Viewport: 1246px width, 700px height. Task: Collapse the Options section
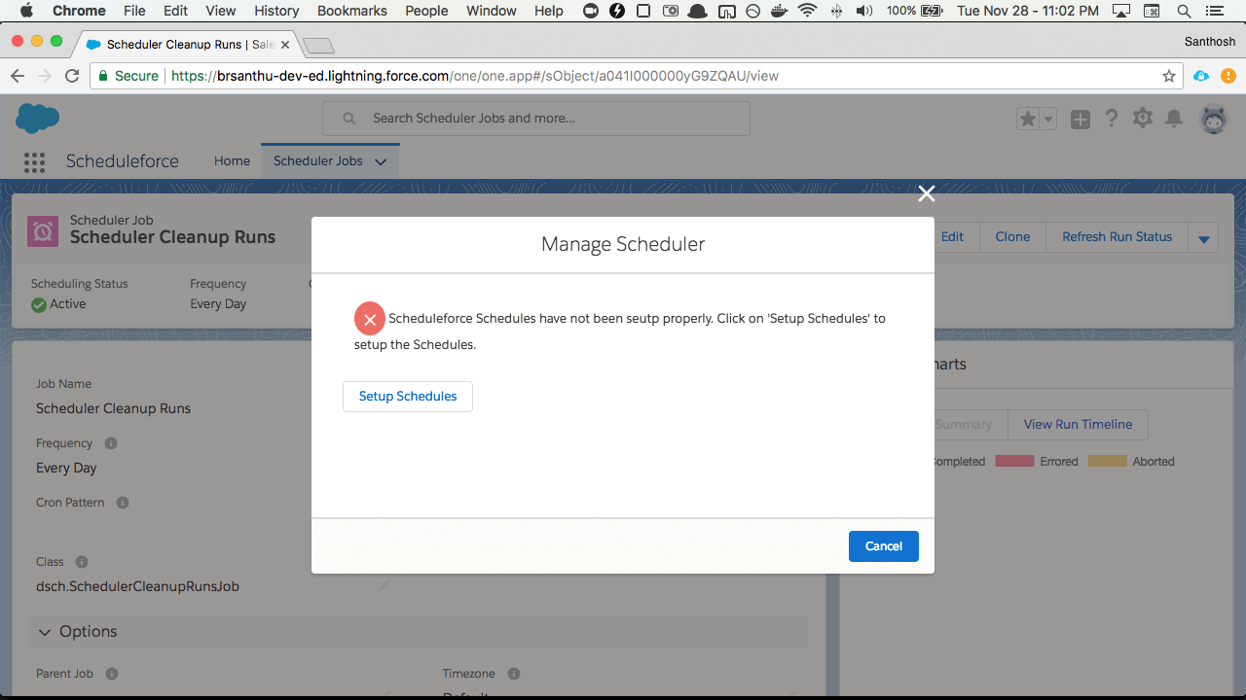click(45, 632)
